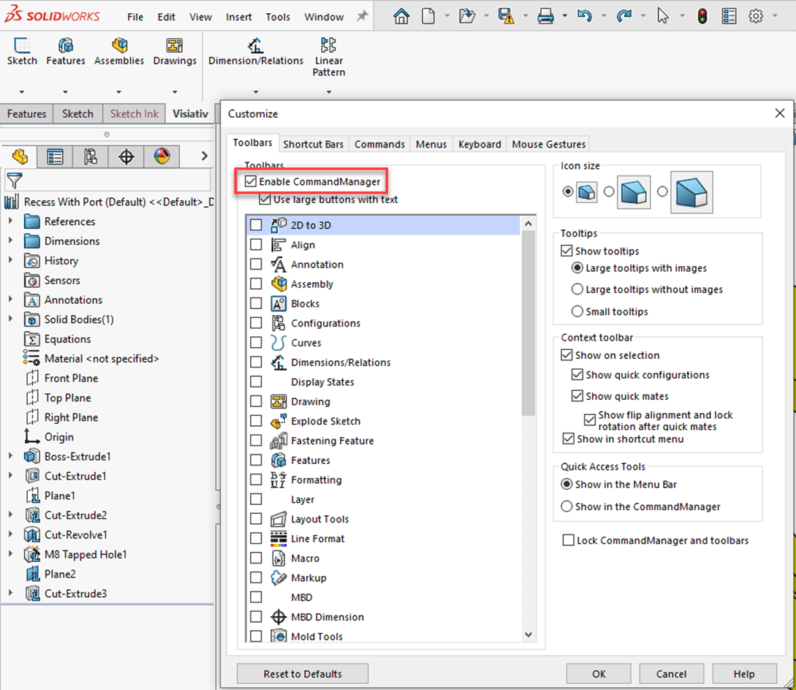Viewport: 796px width, 690px height.
Task: Open the Options gear icon
Action: pyautogui.click(x=756, y=16)
